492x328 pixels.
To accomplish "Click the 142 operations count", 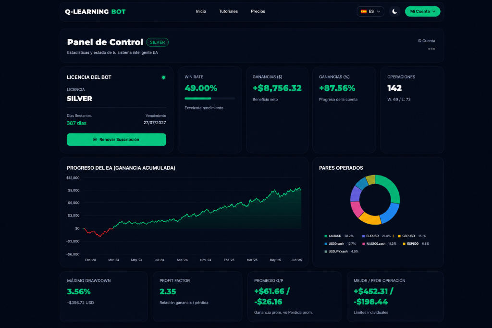I will pyautogui.click(x=394, y=88).
